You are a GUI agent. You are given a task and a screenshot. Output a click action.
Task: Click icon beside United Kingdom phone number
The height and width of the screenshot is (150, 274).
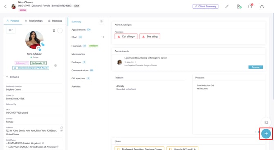coord(43,143)
